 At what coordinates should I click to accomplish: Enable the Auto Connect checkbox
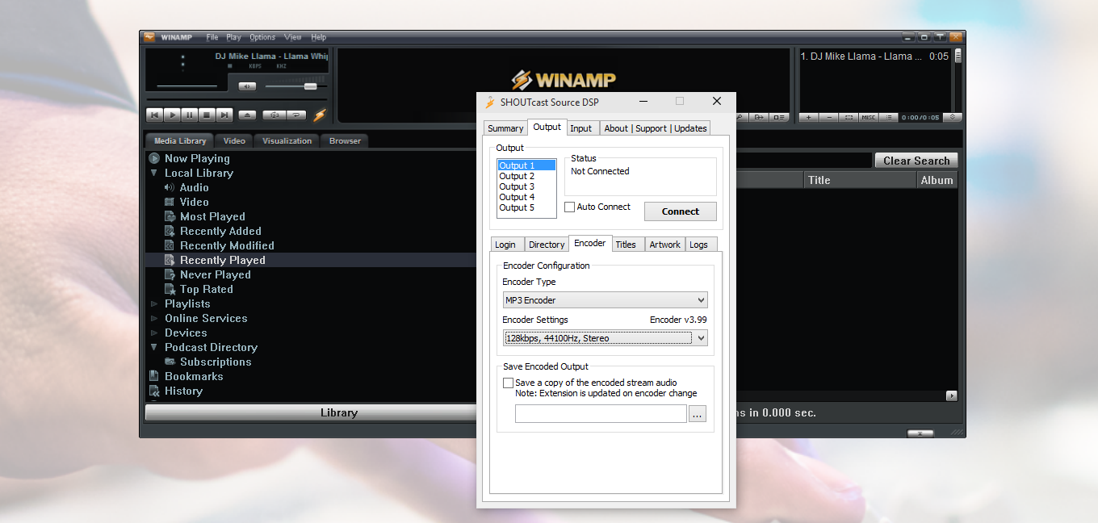coord(569,207)
